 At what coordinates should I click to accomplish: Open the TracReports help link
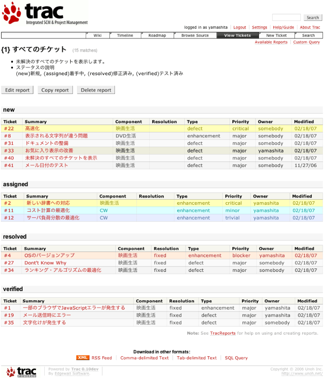[223, 333]
